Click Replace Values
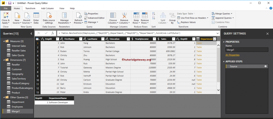 point(186,22)
